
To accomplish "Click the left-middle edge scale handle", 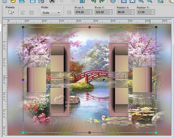I will click(x=23, y=80).
